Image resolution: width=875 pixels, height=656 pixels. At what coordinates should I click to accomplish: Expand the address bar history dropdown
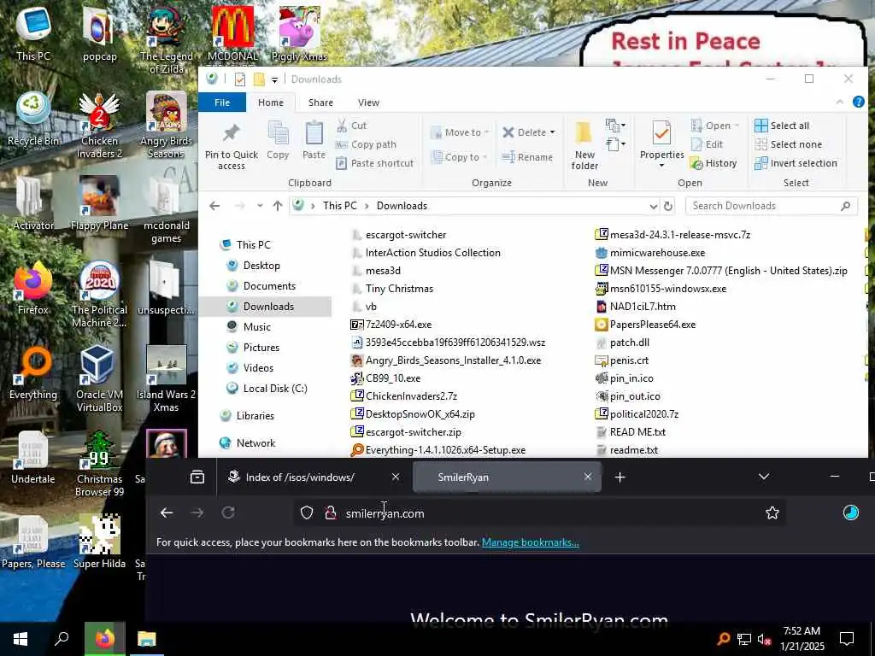[654, 206]
